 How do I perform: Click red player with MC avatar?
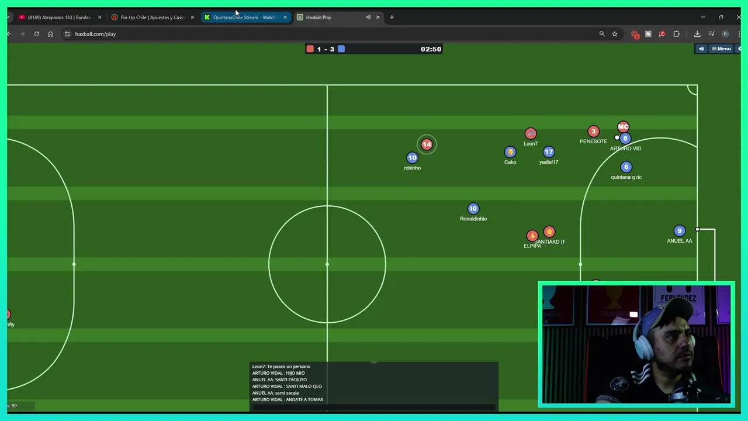pyautogui.click(x=623, y=126)
